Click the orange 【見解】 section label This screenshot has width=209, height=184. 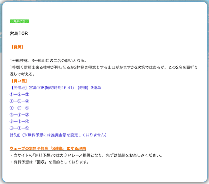[x=17, y=47]
